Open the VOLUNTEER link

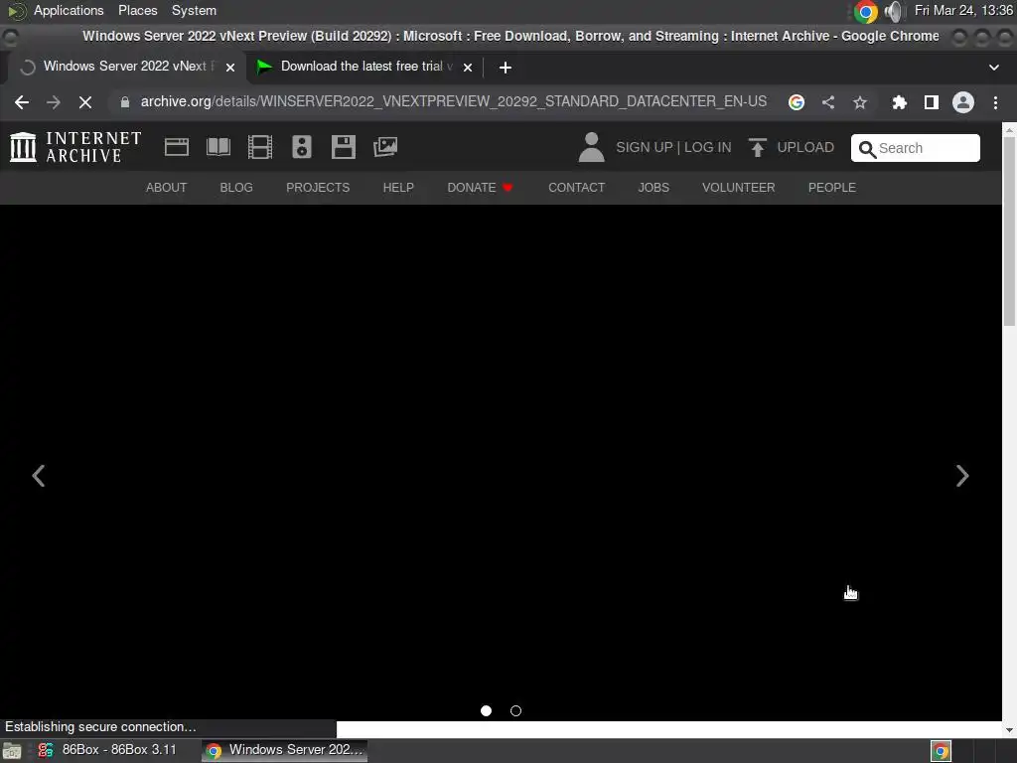pos(738,188)
